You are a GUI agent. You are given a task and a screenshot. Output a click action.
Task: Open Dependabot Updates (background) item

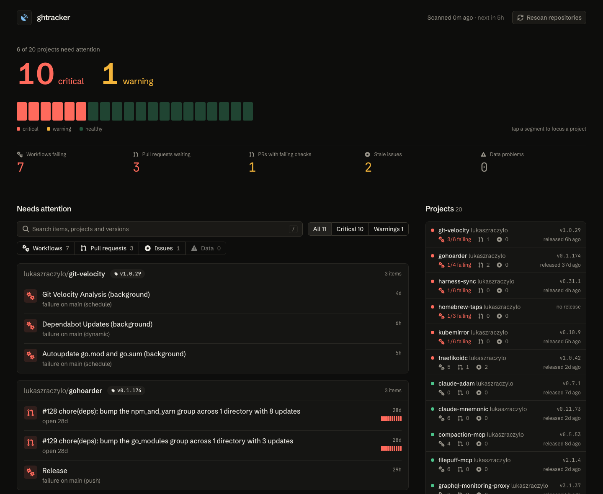(213, 329)
